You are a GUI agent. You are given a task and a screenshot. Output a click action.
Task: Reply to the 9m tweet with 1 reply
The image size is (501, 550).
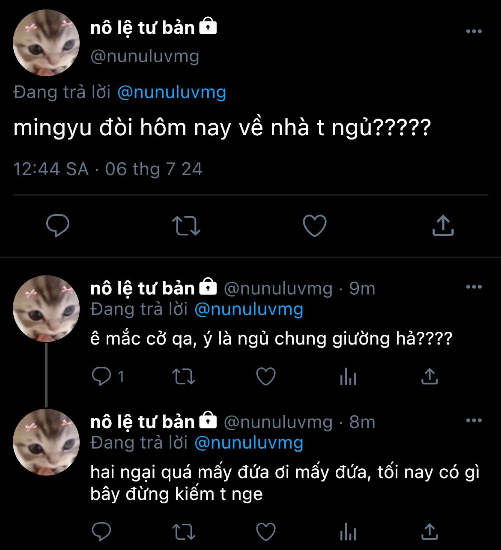[x=102, y=377]
